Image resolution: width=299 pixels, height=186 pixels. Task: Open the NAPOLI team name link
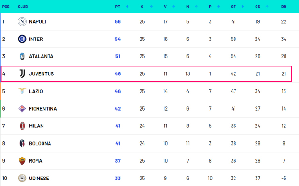(37, 22)
